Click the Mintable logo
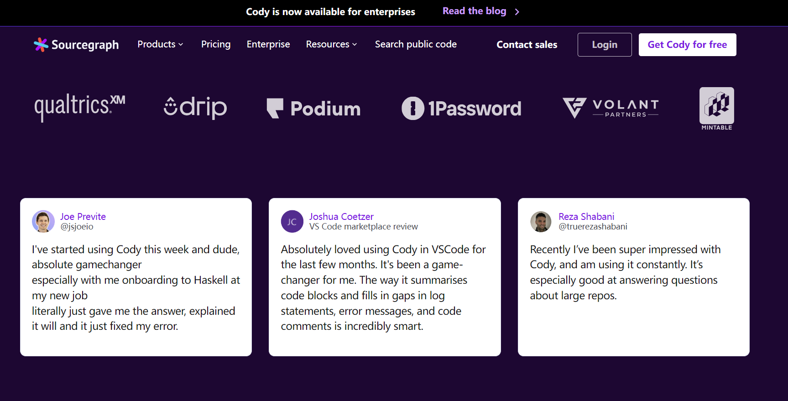The width and height of the screenshot is (788, 401). pyautogui.click(x=716, y=109)
